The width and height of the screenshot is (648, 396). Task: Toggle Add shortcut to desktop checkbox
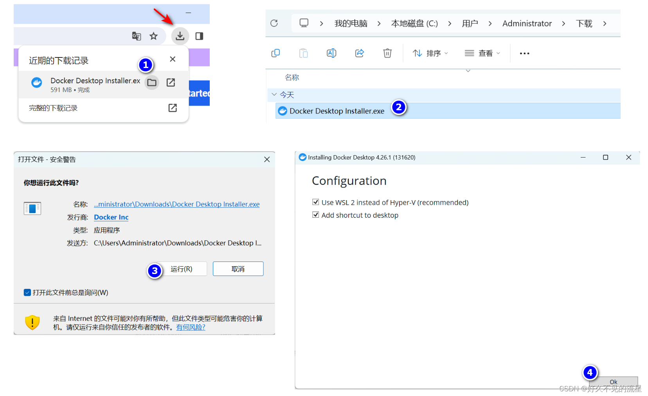click(x=315, y=215)
